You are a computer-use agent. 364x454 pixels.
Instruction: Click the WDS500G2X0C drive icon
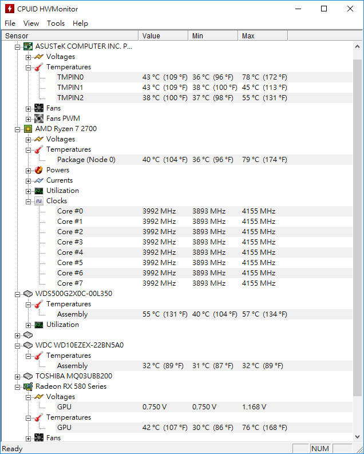click(x=28, y=294)
